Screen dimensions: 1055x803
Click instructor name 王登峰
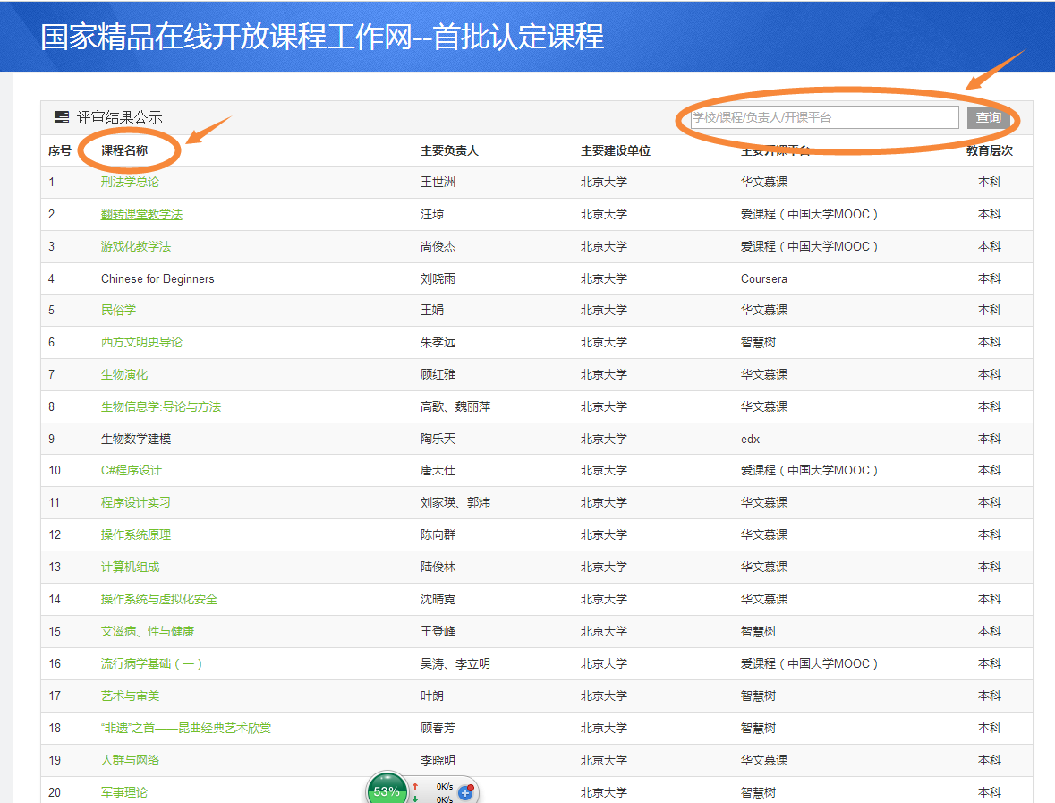coord(438,631)
